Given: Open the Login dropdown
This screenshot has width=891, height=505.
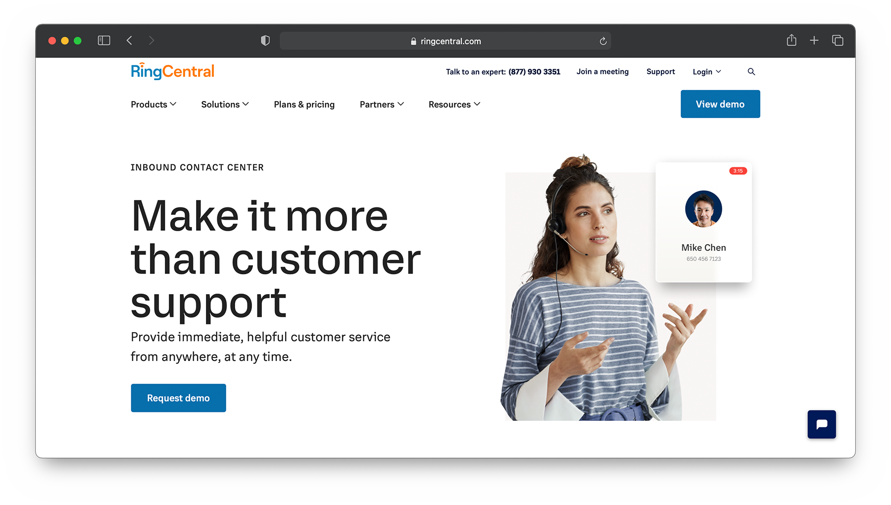Looking at the screenshot, I should [x=706, y=72].
